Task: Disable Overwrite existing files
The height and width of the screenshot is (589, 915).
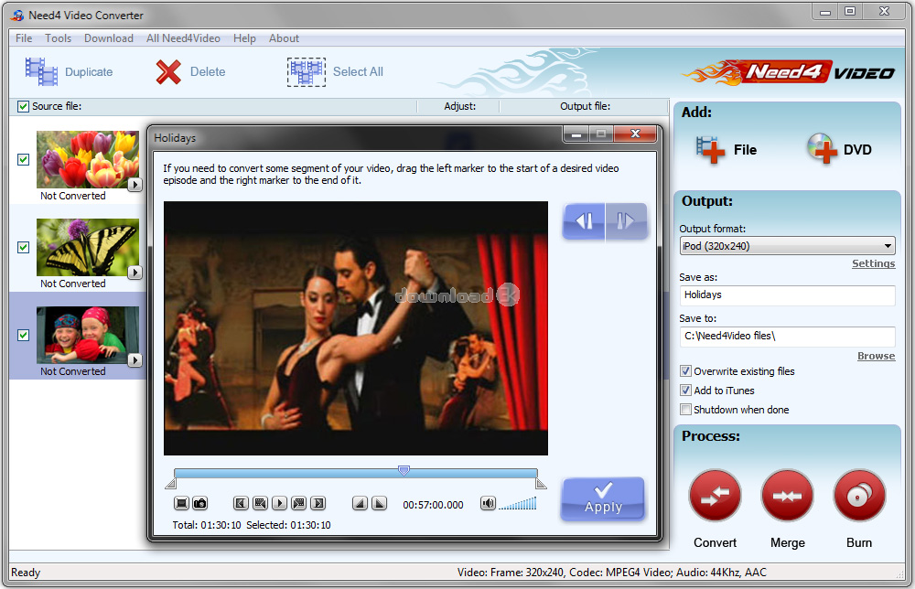Action: pyautogui.click(x=686, y=371)
